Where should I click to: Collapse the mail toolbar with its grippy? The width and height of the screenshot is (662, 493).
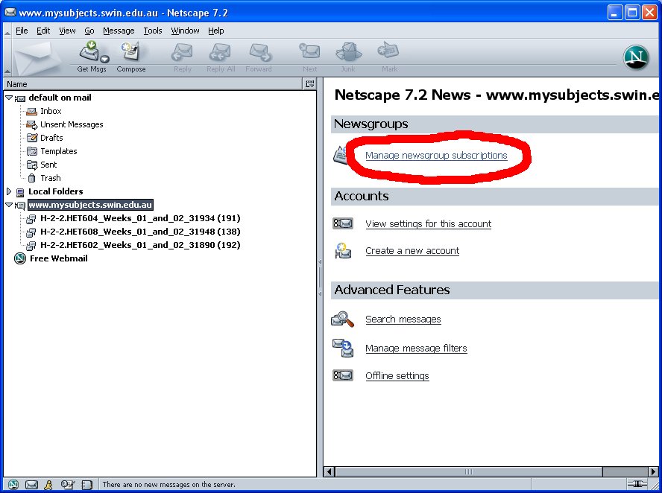(7, 57)
